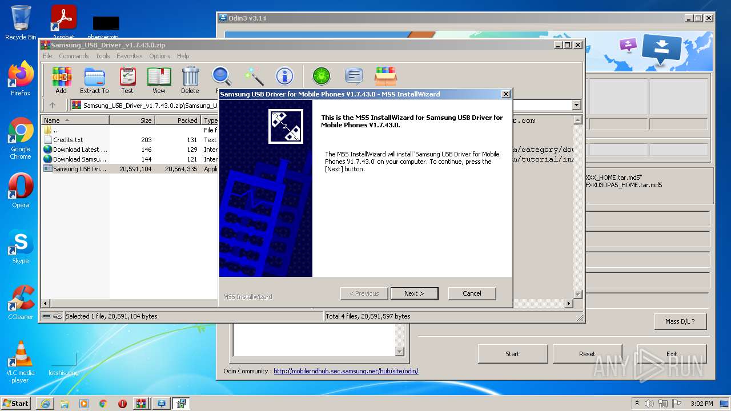
Task: Open the Options menu in WinRAR
Action: point(160,56)
